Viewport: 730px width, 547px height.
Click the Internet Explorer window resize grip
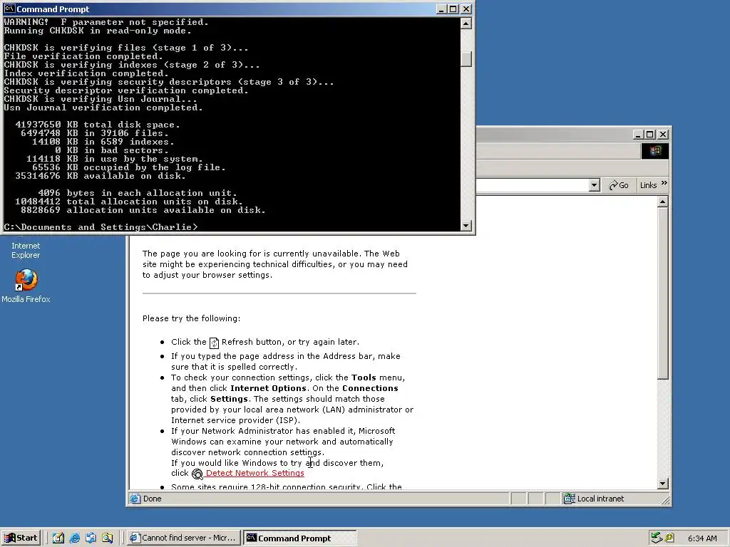tap(666, 500)
